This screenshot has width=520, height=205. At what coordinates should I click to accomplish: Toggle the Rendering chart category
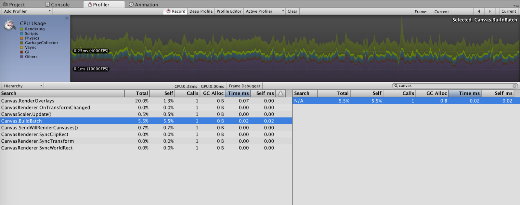[22, 29]
